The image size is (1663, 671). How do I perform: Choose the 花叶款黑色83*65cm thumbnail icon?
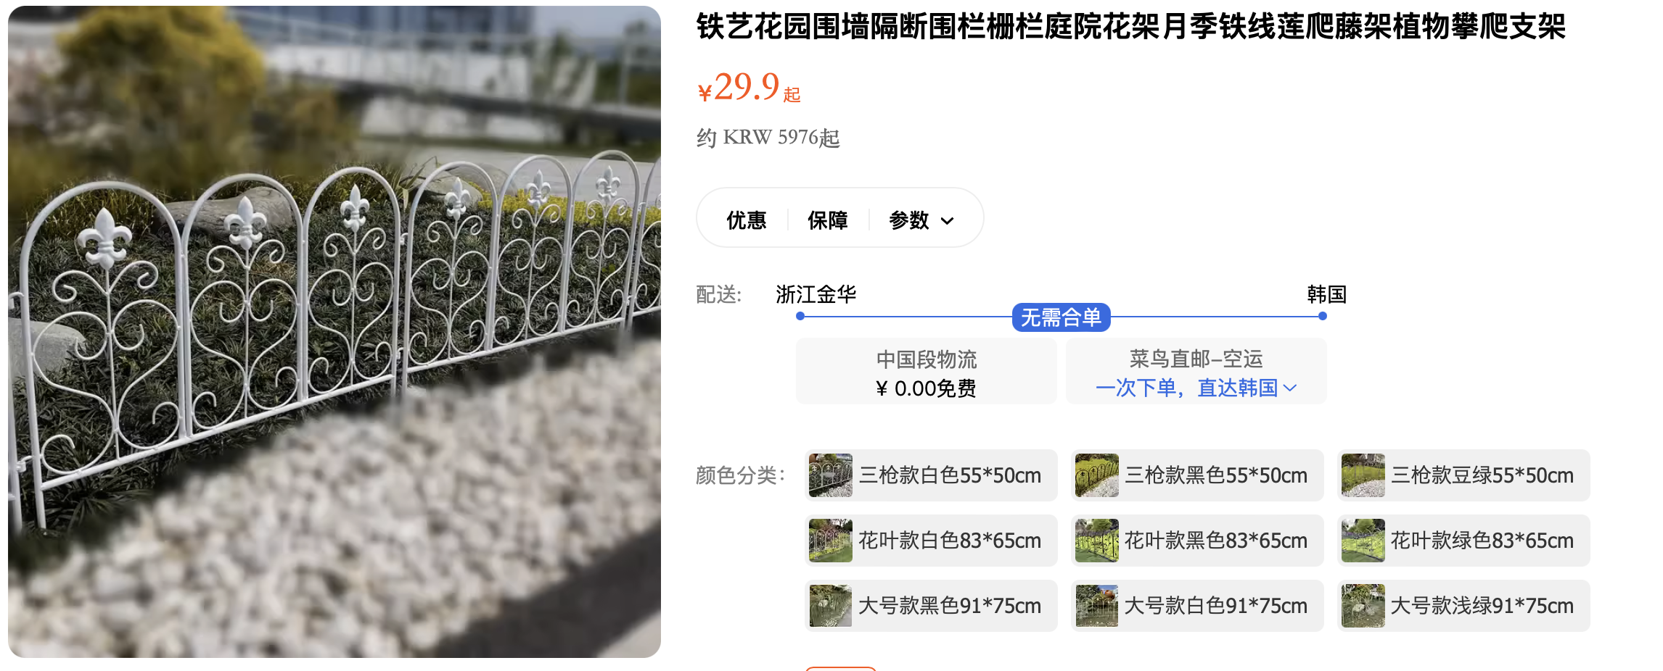click(x=1096, y=541)
